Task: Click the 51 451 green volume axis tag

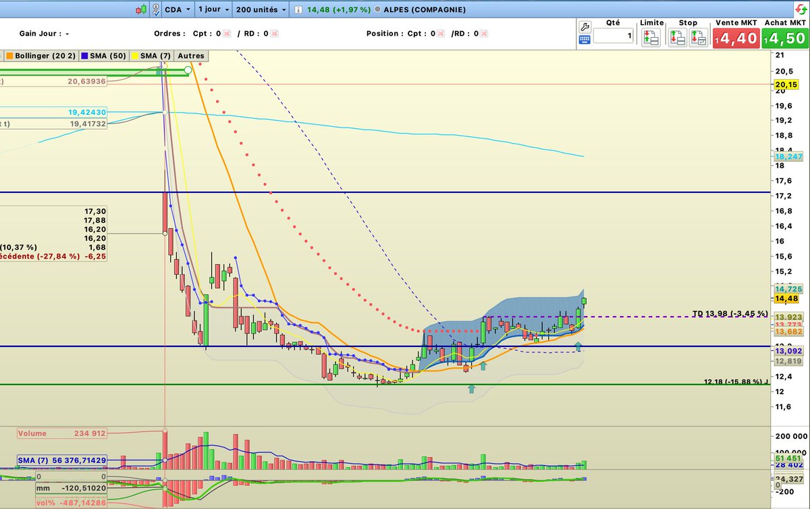Action: point(788,458)
